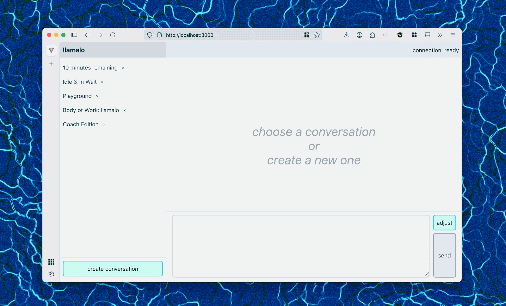This screenshot has height=306, width=506.
Task: Open the extensions puzzle piece icon
Action: coord(372,35)
